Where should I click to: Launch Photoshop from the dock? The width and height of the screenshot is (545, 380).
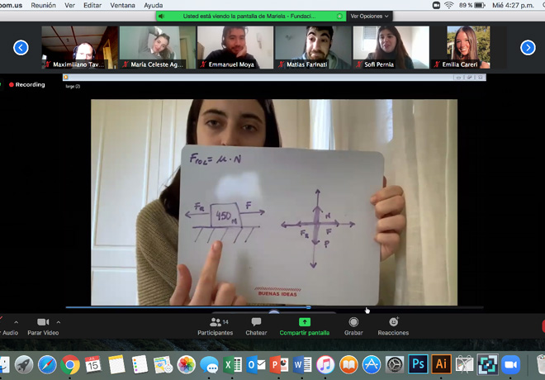click(x=419, y=363)
